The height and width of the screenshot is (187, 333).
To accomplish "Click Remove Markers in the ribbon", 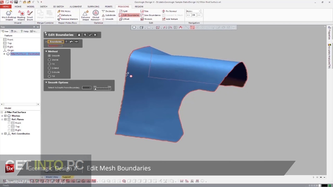I will point(68,19).
